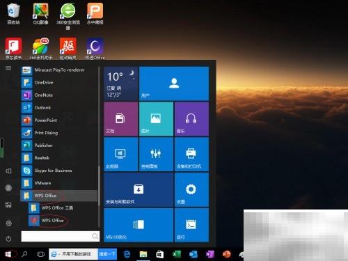The height and width of the screenshot is (261, 348).
Task: Click the user account icon in sidebar
Action: (x=8, y=188)
